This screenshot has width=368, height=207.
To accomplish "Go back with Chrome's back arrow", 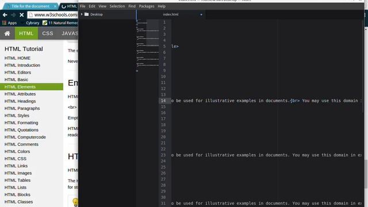I will pyautogui.click(x=5, y=15).
